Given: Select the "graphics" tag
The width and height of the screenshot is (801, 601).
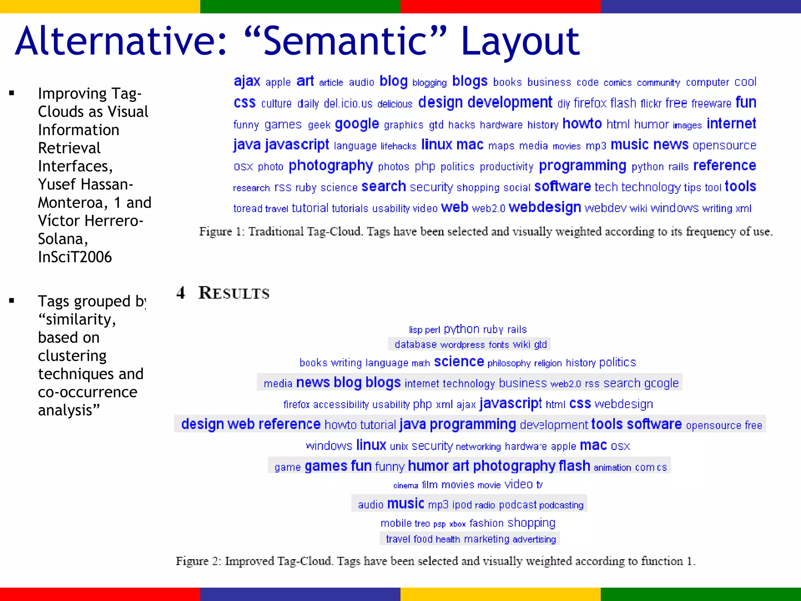Looking at the screenshot, I should pos(404,125).
